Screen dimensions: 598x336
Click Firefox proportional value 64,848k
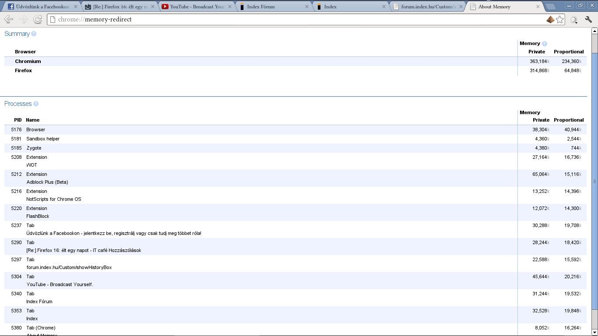573,71
